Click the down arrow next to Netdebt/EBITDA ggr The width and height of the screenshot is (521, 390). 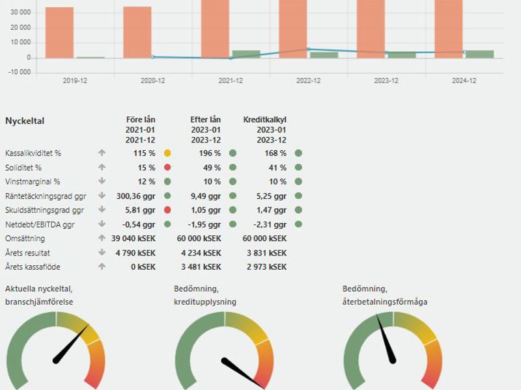click(x=102, y=224)
